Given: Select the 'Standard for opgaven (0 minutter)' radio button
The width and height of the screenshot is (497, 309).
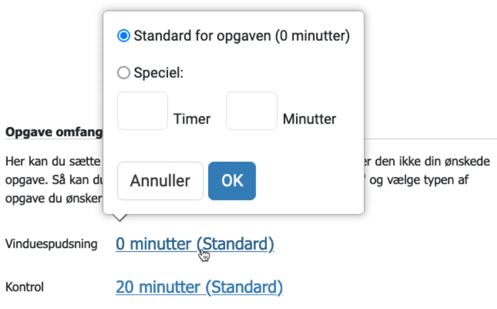Looking at the screenshot, I should tap(124, 35).
